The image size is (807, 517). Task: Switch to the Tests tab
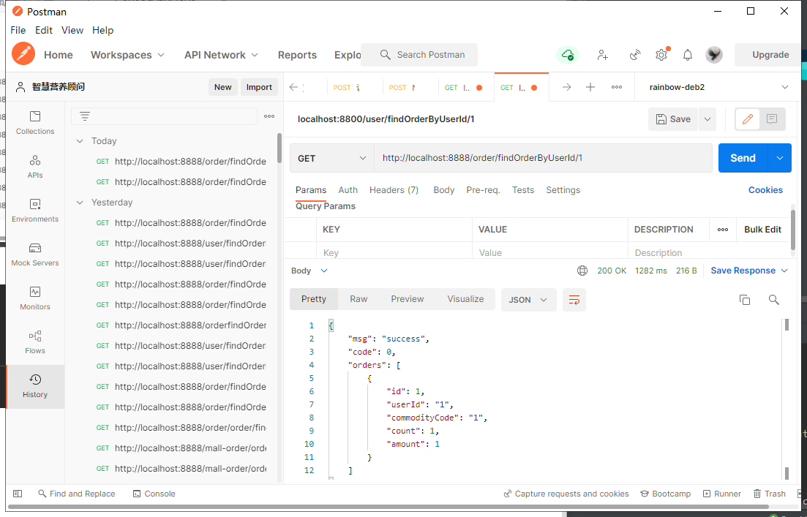click(x=523, y=190)
